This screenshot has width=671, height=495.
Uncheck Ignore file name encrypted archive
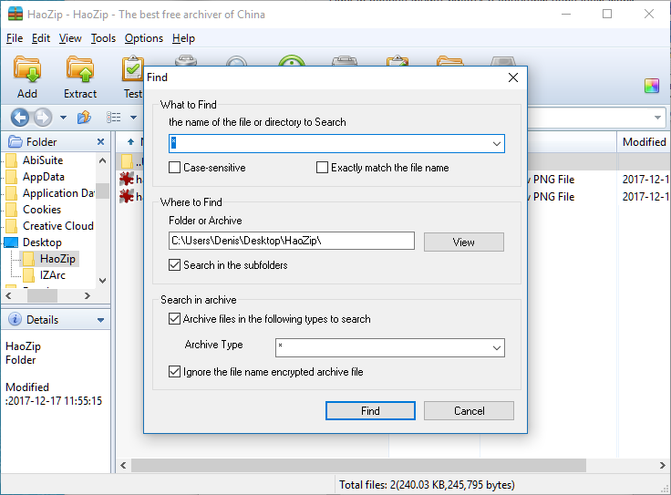tap(175, 371)
